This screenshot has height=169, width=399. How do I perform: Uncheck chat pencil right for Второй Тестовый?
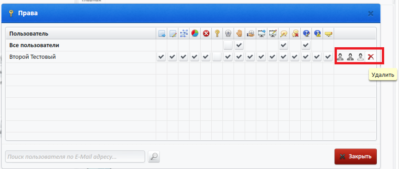(x=284, y=56)
